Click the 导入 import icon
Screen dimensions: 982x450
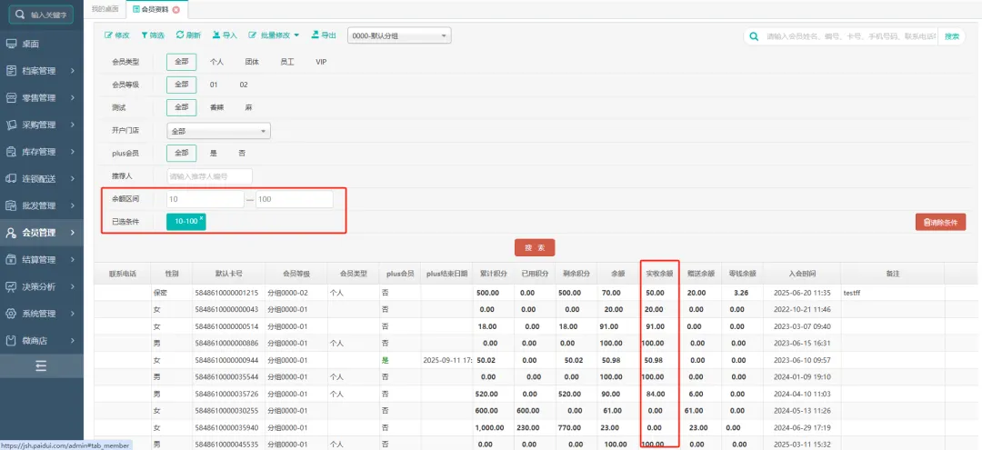[x=224, y=35]
